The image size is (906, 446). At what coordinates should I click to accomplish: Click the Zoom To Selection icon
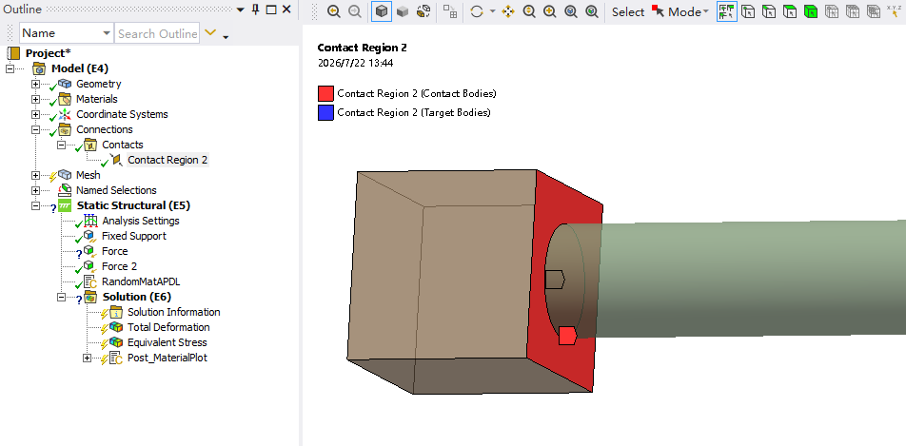tap(592, 11)
